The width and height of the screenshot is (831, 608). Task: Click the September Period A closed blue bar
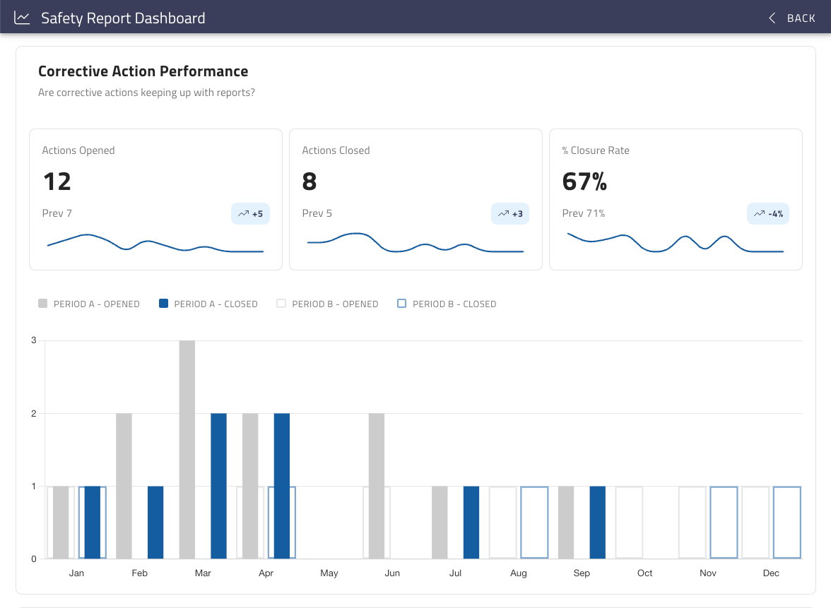[x=597, y=523]
